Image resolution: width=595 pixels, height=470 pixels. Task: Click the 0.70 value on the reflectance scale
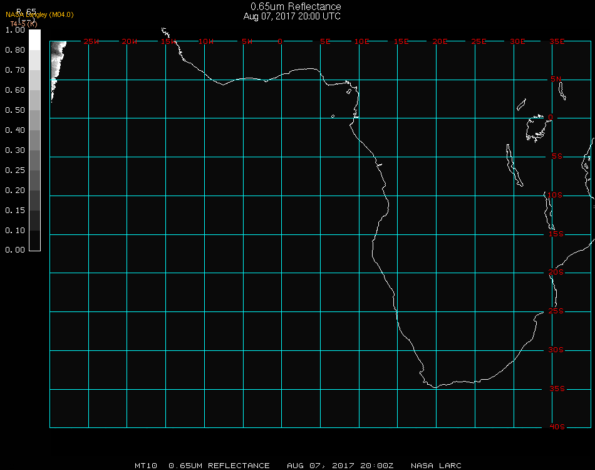15,70
